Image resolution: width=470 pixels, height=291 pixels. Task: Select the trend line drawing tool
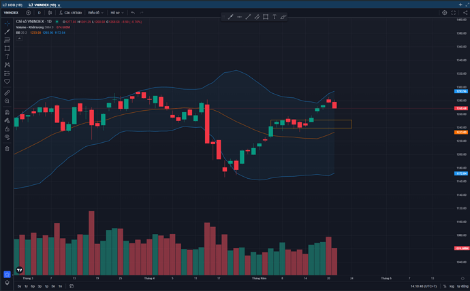(7, 31)
